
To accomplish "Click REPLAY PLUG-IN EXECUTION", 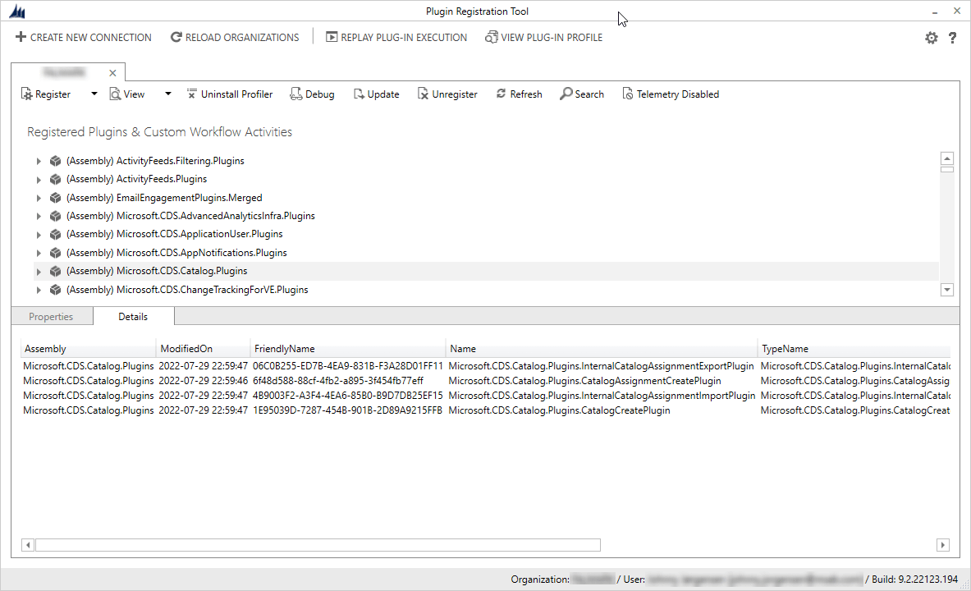I will [x=396, y=37].
